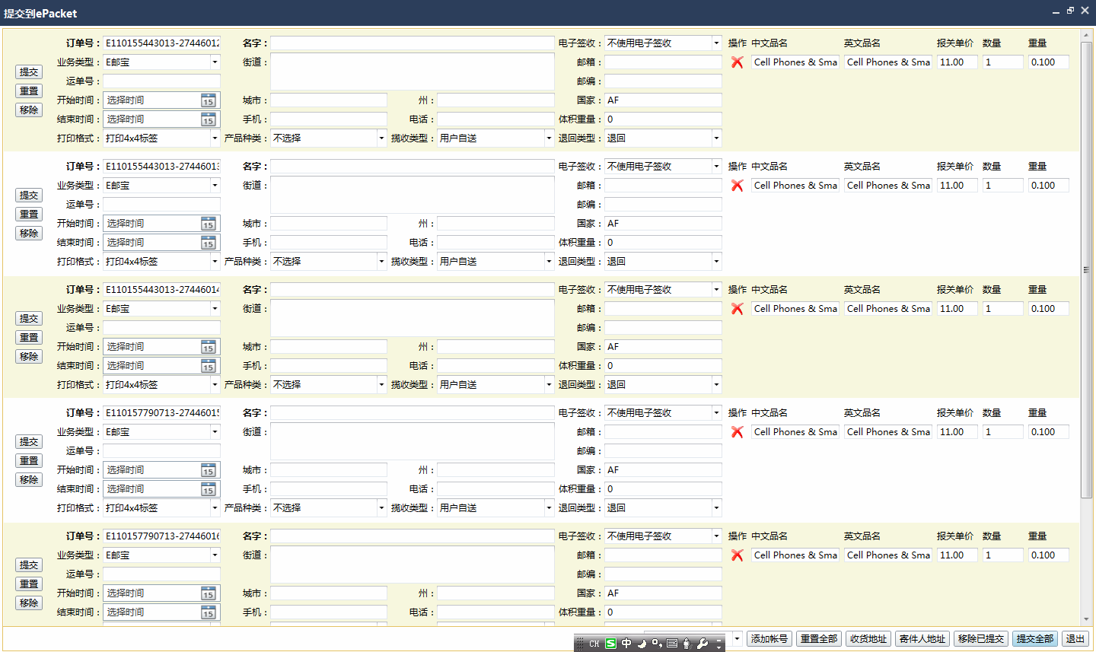Click scrollbar down arrow at bottom

(1086, 620)
